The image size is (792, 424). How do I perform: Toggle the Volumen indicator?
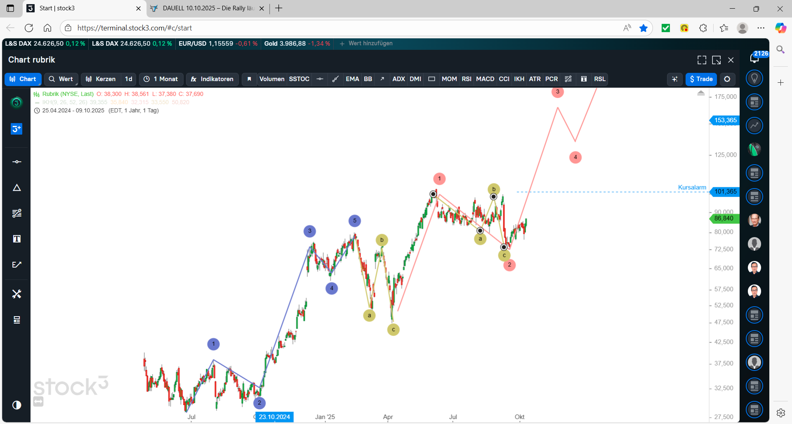(x=271, y=79)
